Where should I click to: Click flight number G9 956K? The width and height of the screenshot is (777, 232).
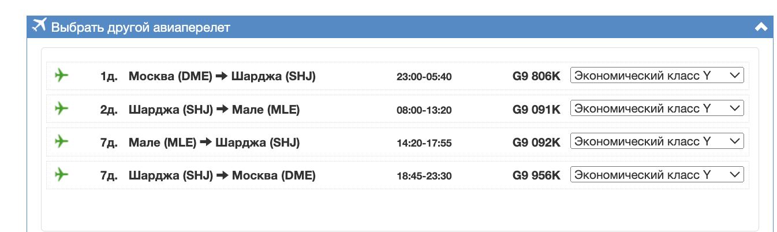(x=536, y=175)
